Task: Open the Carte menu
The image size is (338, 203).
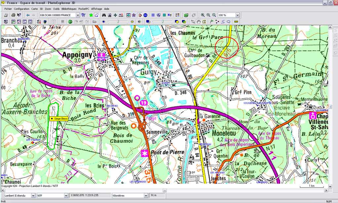Action: pos(34,9)
